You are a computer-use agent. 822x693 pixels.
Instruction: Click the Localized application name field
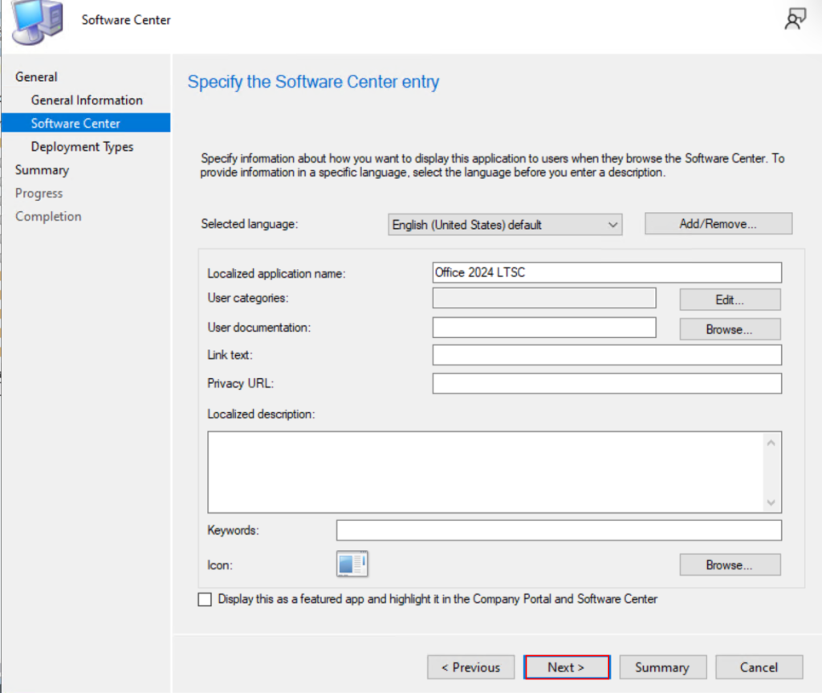[x=606, y=273]
